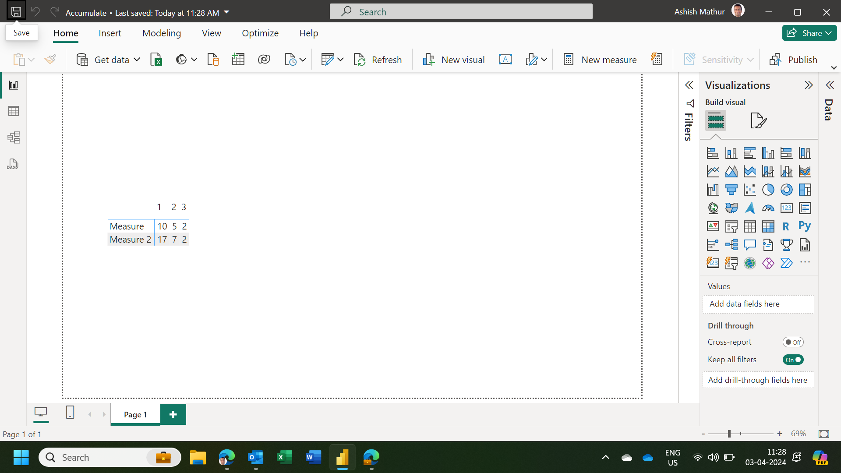Expand the Filters pane

point(689,85)
